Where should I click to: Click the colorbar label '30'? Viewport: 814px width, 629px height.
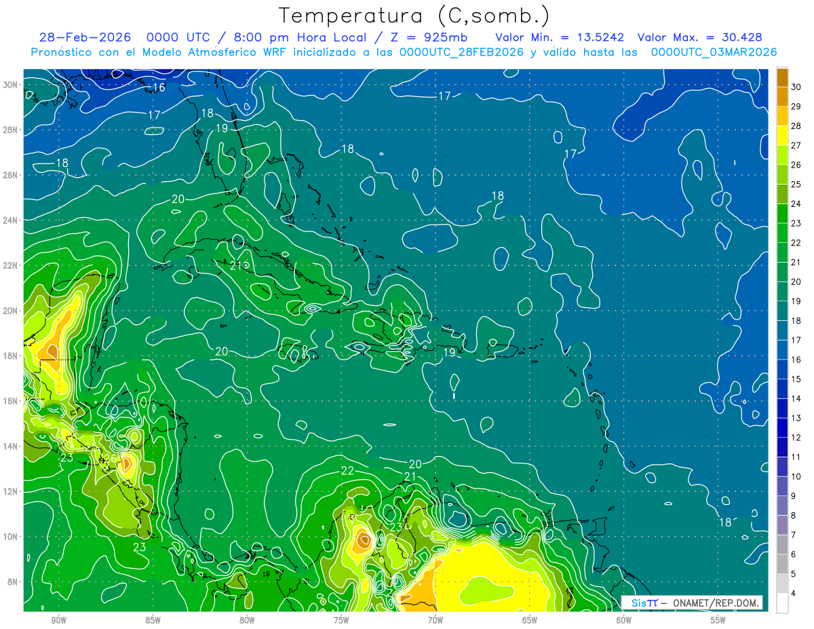(x=796, y=87)
